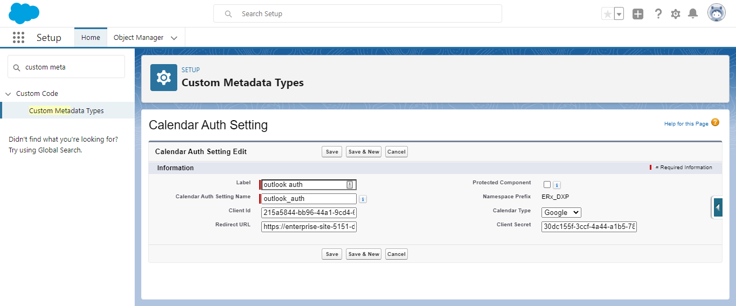Screen dimensions: 736x306
Task: Click the Favorites star icon
Action: pyautogui.click(x=608, y=14)
